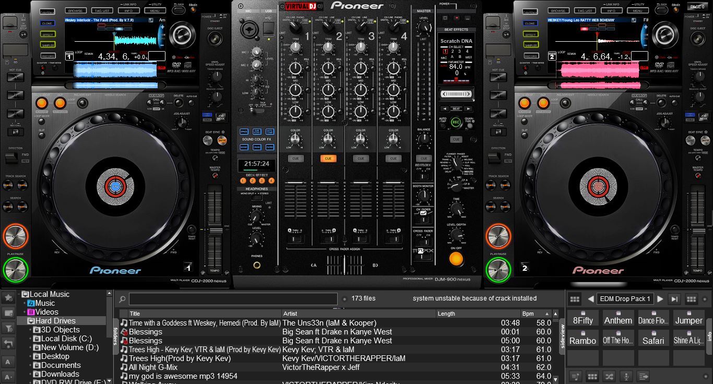The height and width of the screenshot is (384, 713).
Task: Go to next sampler bank
Action: [660, 299]
